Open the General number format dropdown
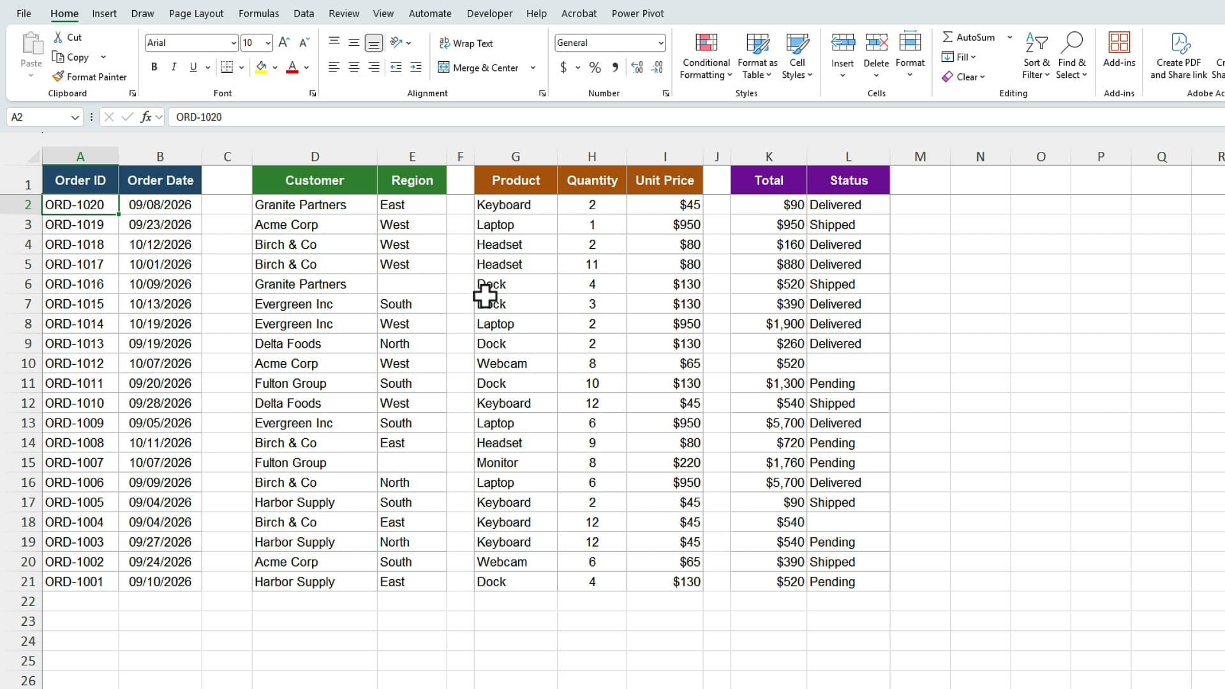The height and width of the screenshot is (689, 1225). click(661, 43)
